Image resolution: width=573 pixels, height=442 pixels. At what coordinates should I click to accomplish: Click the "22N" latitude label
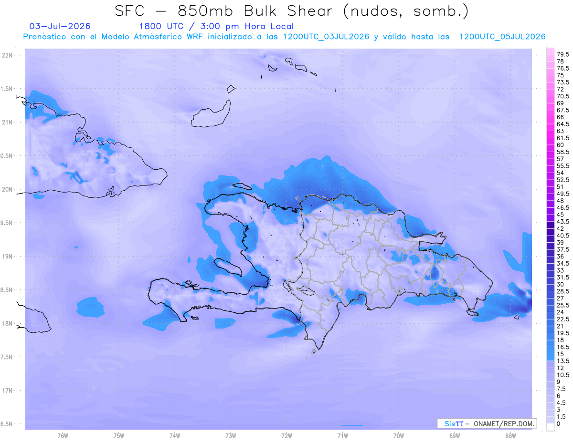[8, 55]
